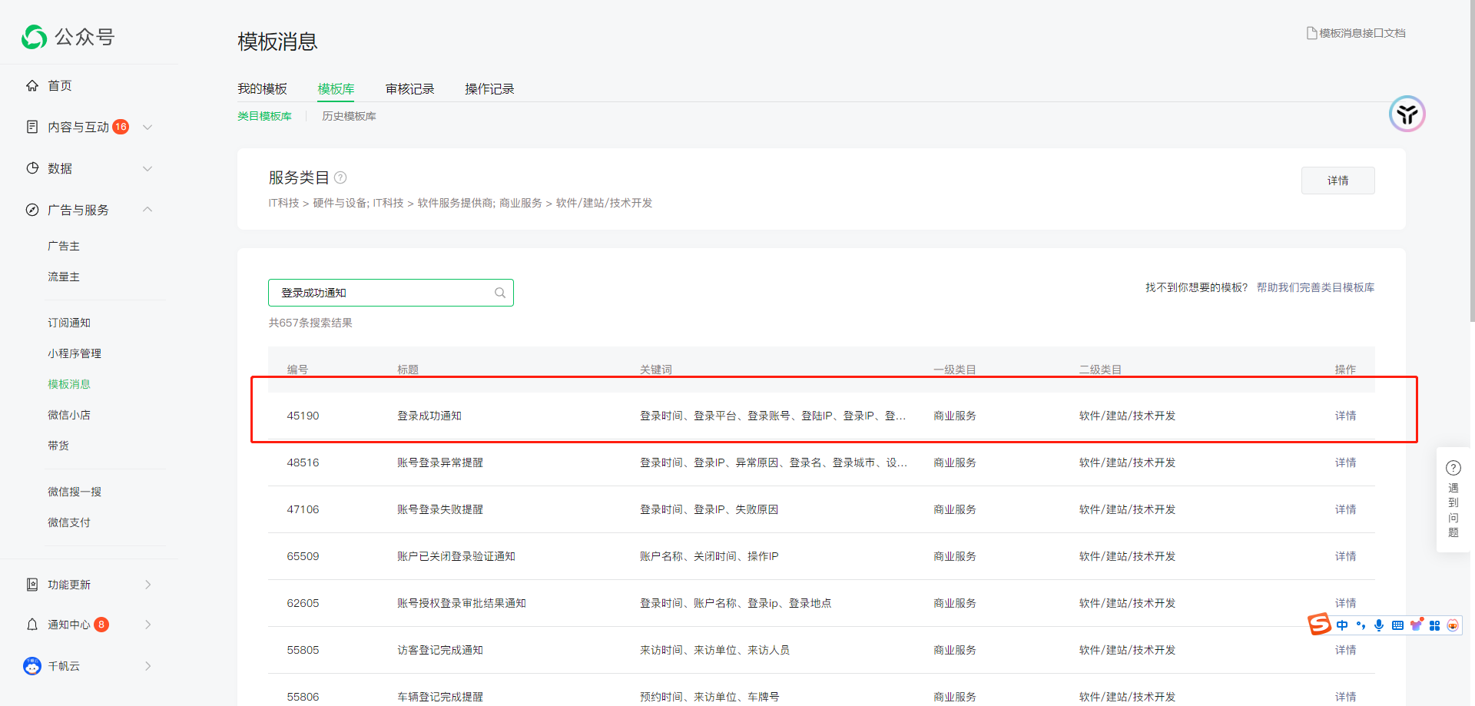
Task: Switch to 操作记录 tab
Action: (x=489, y=89)
